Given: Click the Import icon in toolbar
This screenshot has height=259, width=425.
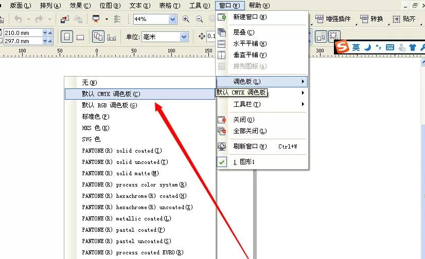Looking at the screenshot, I should tap(65, 19).
